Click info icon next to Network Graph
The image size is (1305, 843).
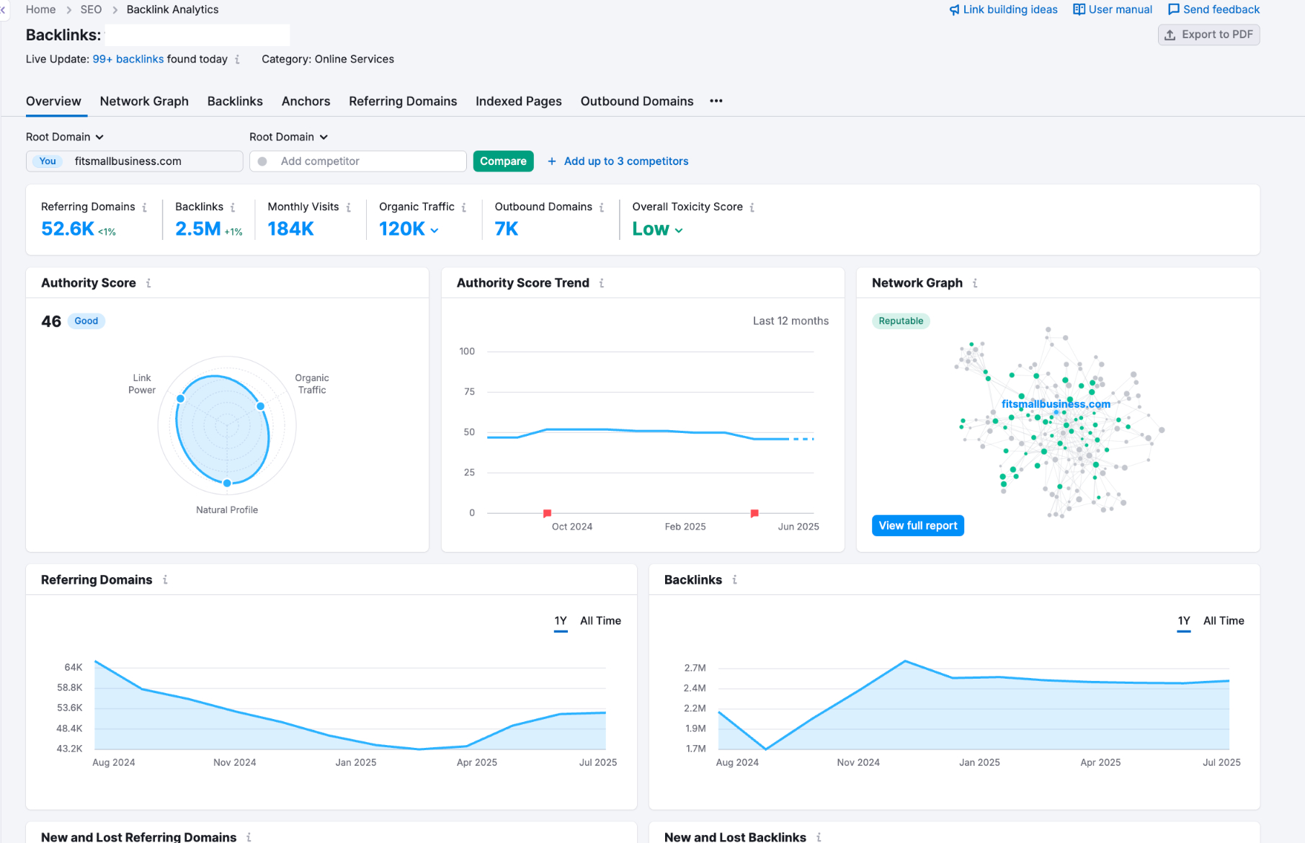point(975,283)
